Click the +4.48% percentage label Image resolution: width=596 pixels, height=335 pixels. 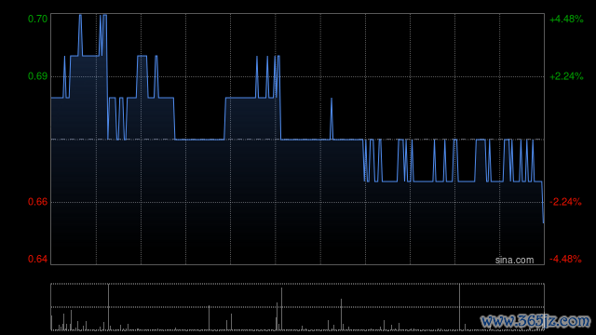tap(566, 19)
